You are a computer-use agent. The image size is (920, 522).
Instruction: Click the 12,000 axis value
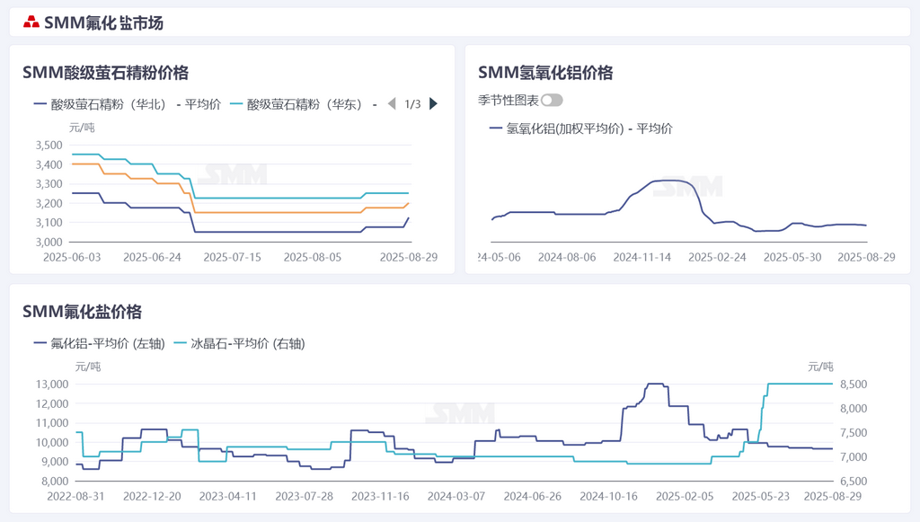52,403
